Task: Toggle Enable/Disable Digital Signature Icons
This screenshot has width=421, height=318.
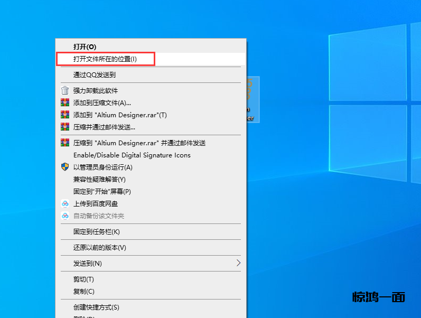Action: [x=132, y=155]
